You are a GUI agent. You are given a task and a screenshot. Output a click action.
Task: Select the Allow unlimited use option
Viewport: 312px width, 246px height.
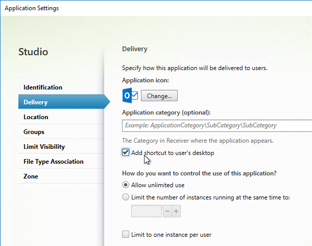coord(126,185)
